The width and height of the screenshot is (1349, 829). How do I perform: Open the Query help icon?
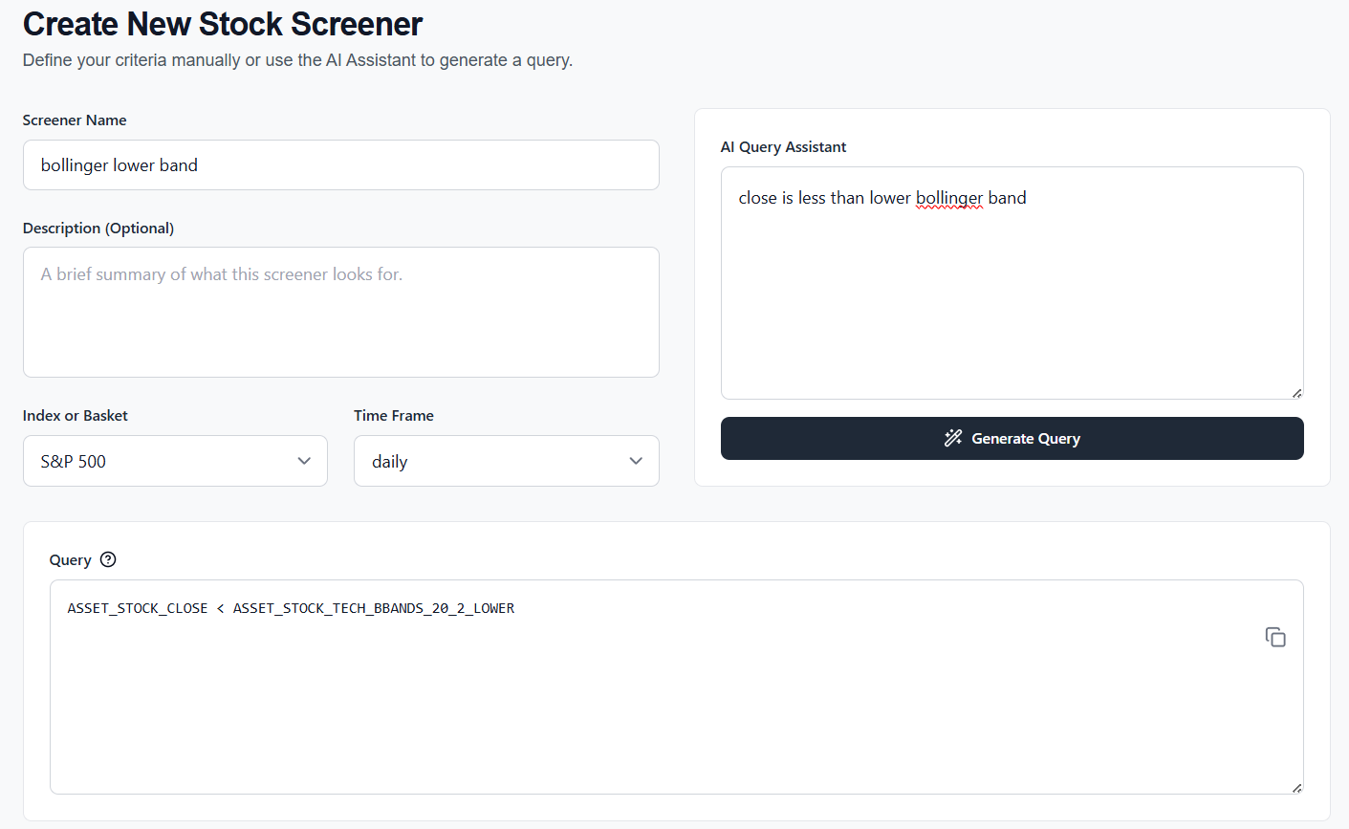[x=108, y=559]
